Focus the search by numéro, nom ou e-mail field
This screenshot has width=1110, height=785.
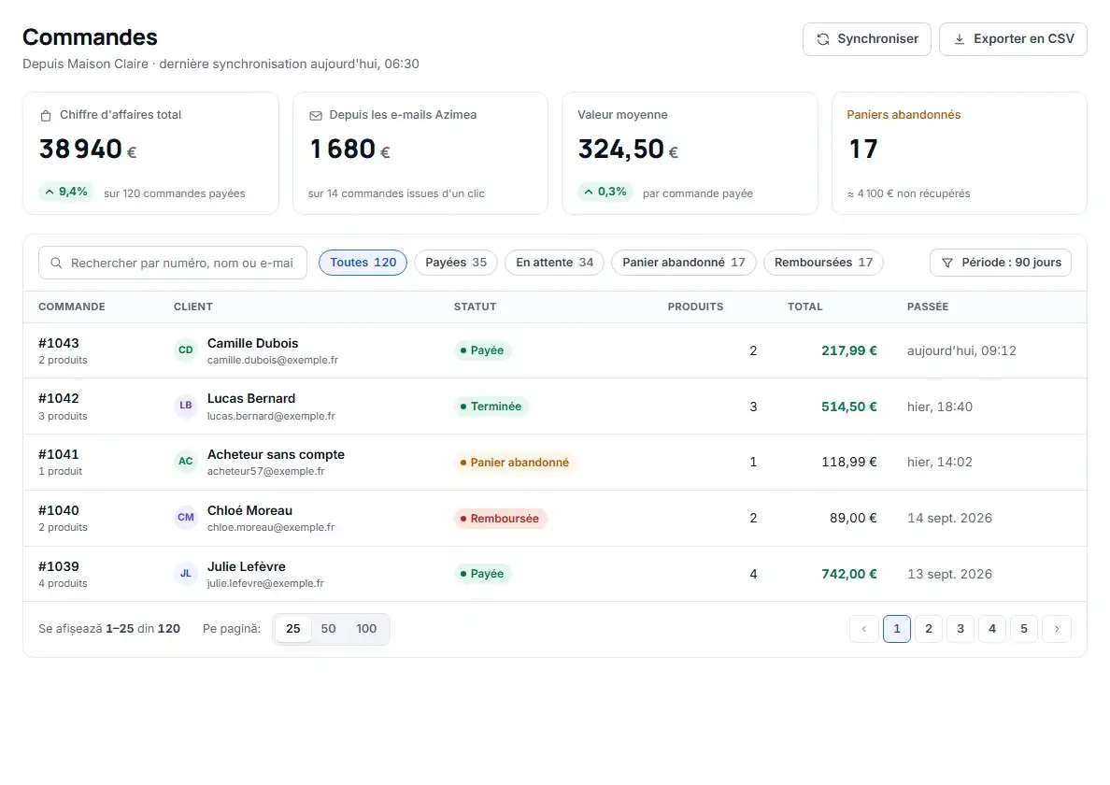click(x=173, y=263)
